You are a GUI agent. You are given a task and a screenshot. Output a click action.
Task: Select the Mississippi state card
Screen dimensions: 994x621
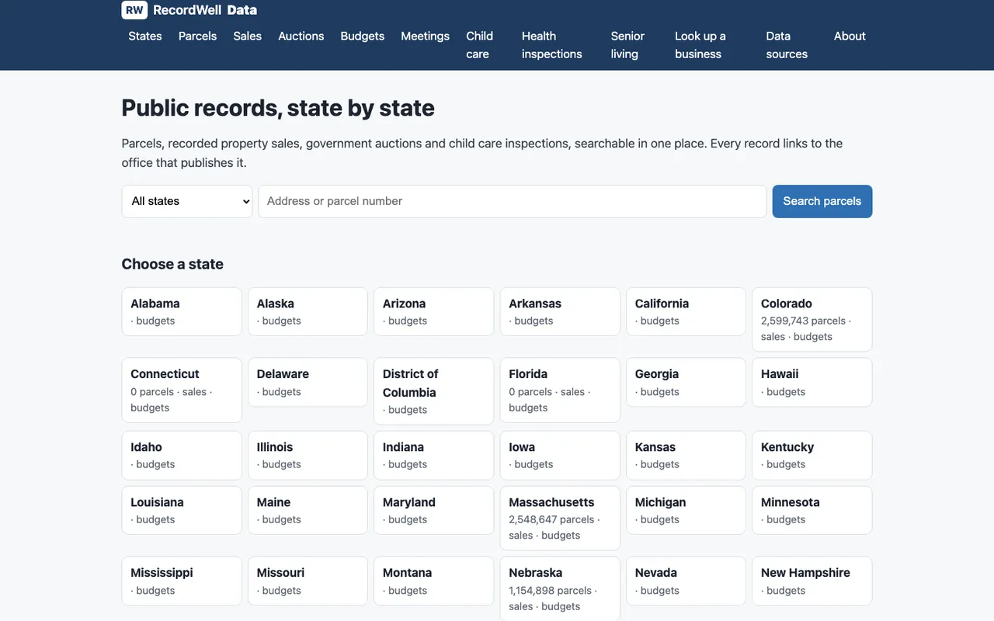coord(182,581)
